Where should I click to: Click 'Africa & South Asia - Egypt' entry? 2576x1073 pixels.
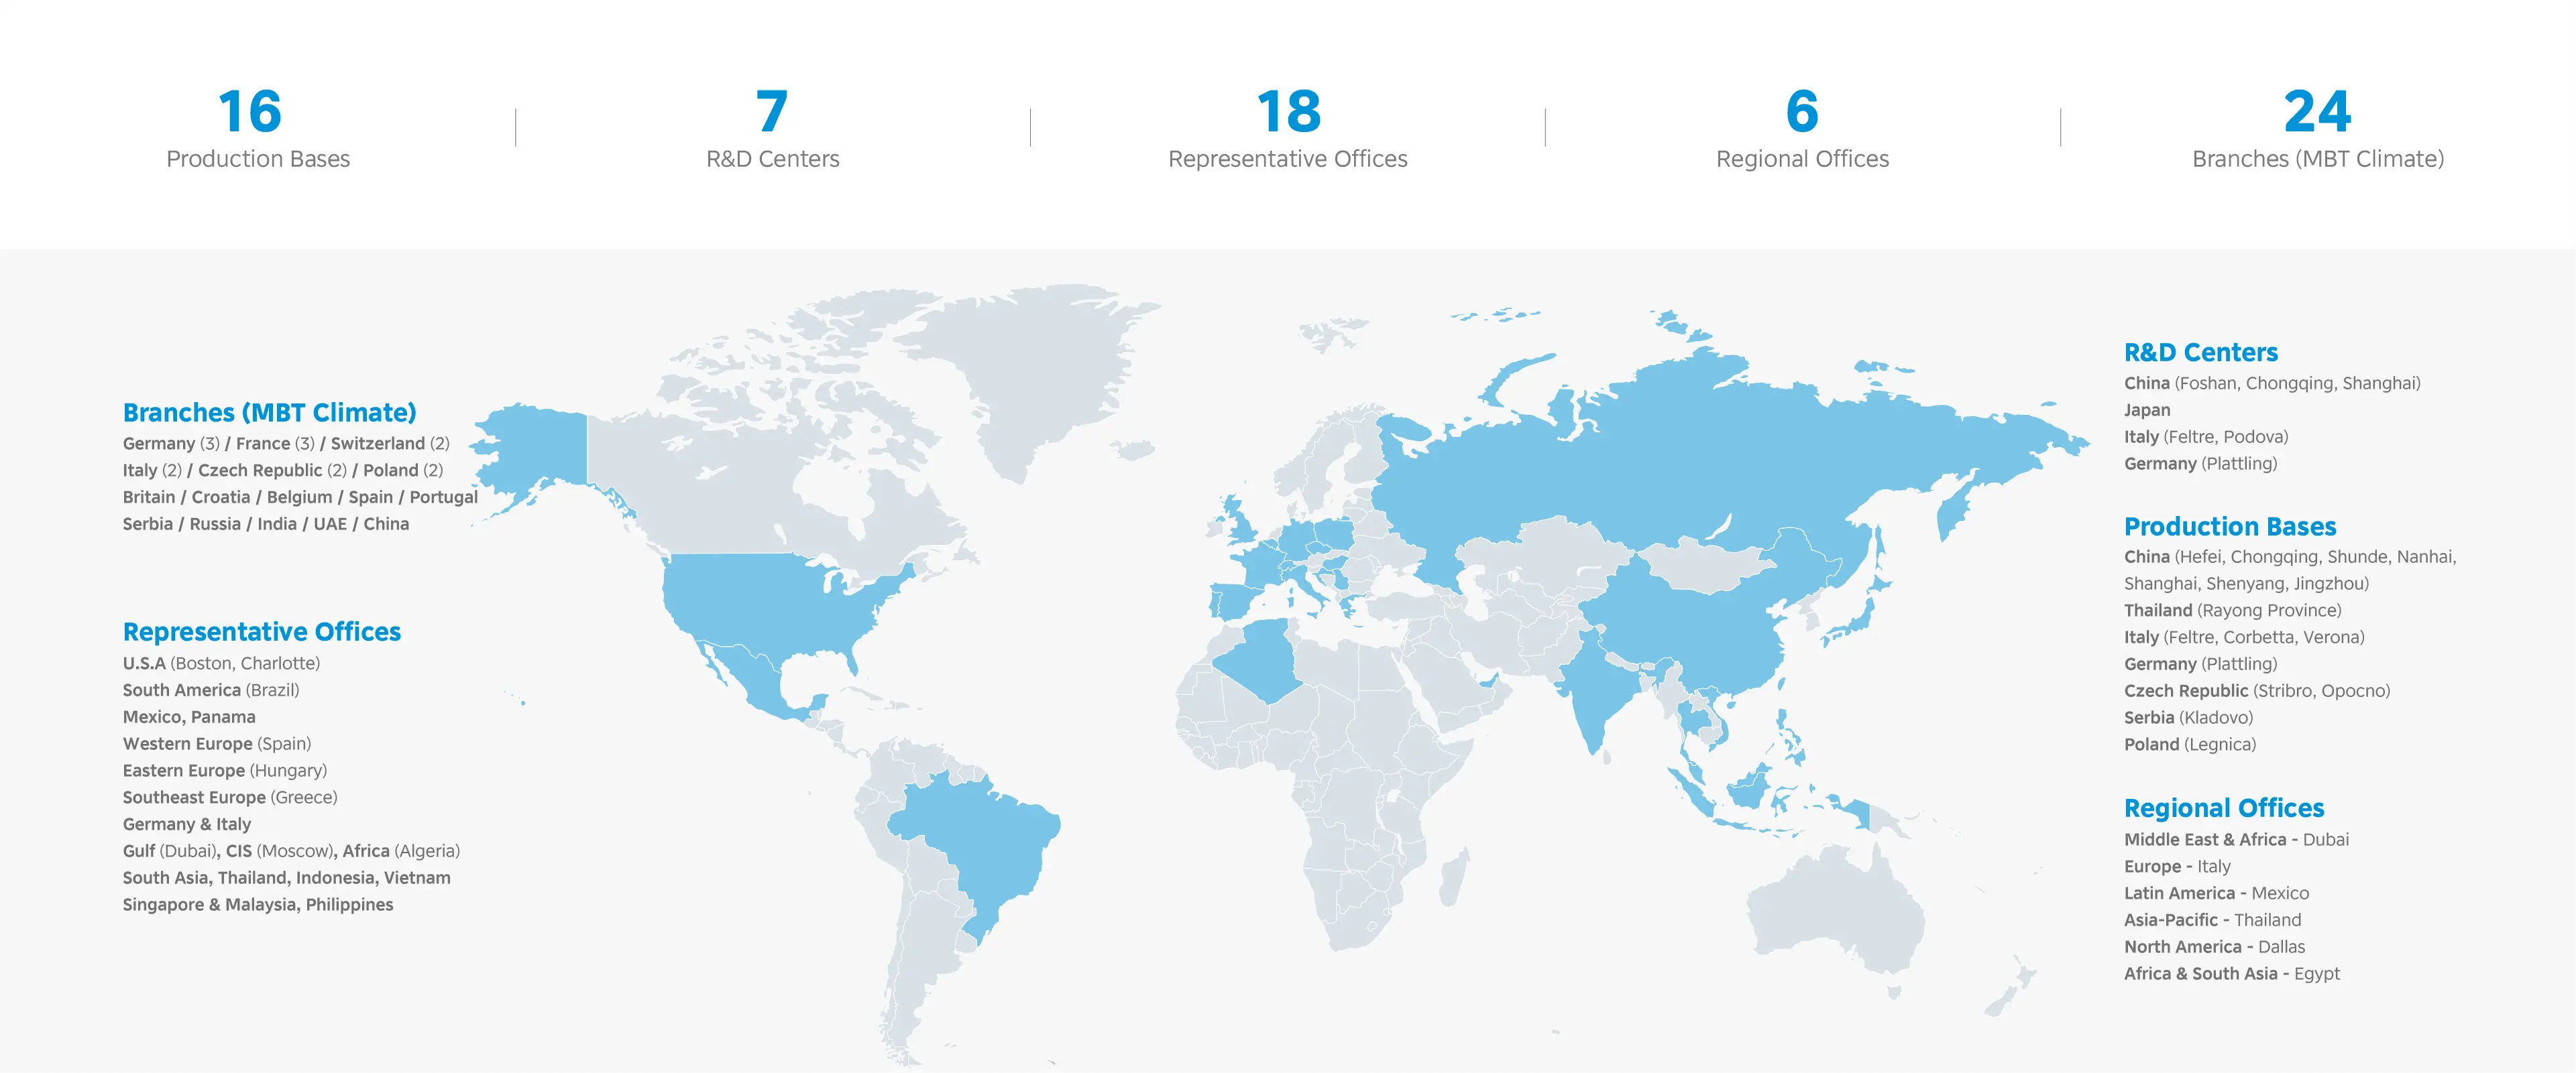[2232, 974]
